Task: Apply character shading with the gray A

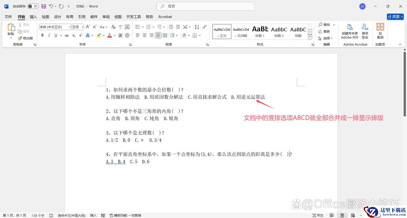Action: click(120, 35)
